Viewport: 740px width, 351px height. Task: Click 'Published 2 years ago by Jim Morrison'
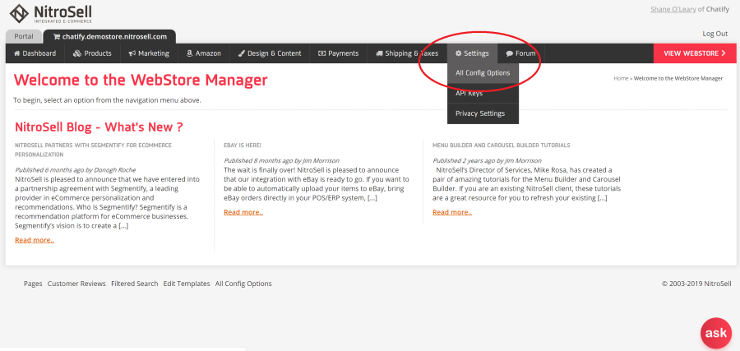[x=487, y=161]
